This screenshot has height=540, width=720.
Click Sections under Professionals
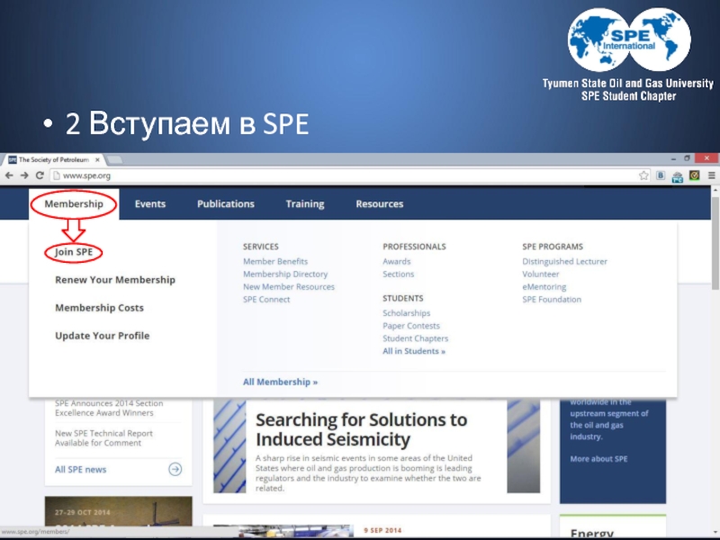pyautogui.click(x=398, y=274)
